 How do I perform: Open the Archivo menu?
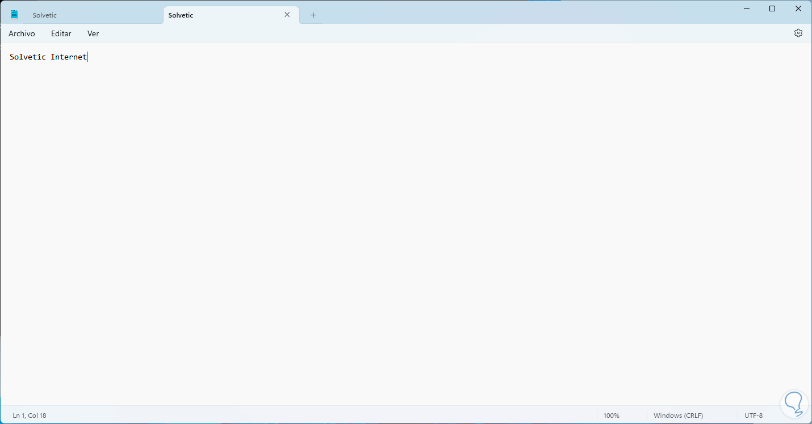pyautogui.click(x=22, y=33)
